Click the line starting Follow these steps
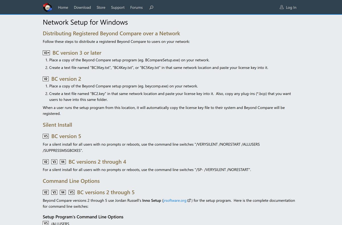 116,42
